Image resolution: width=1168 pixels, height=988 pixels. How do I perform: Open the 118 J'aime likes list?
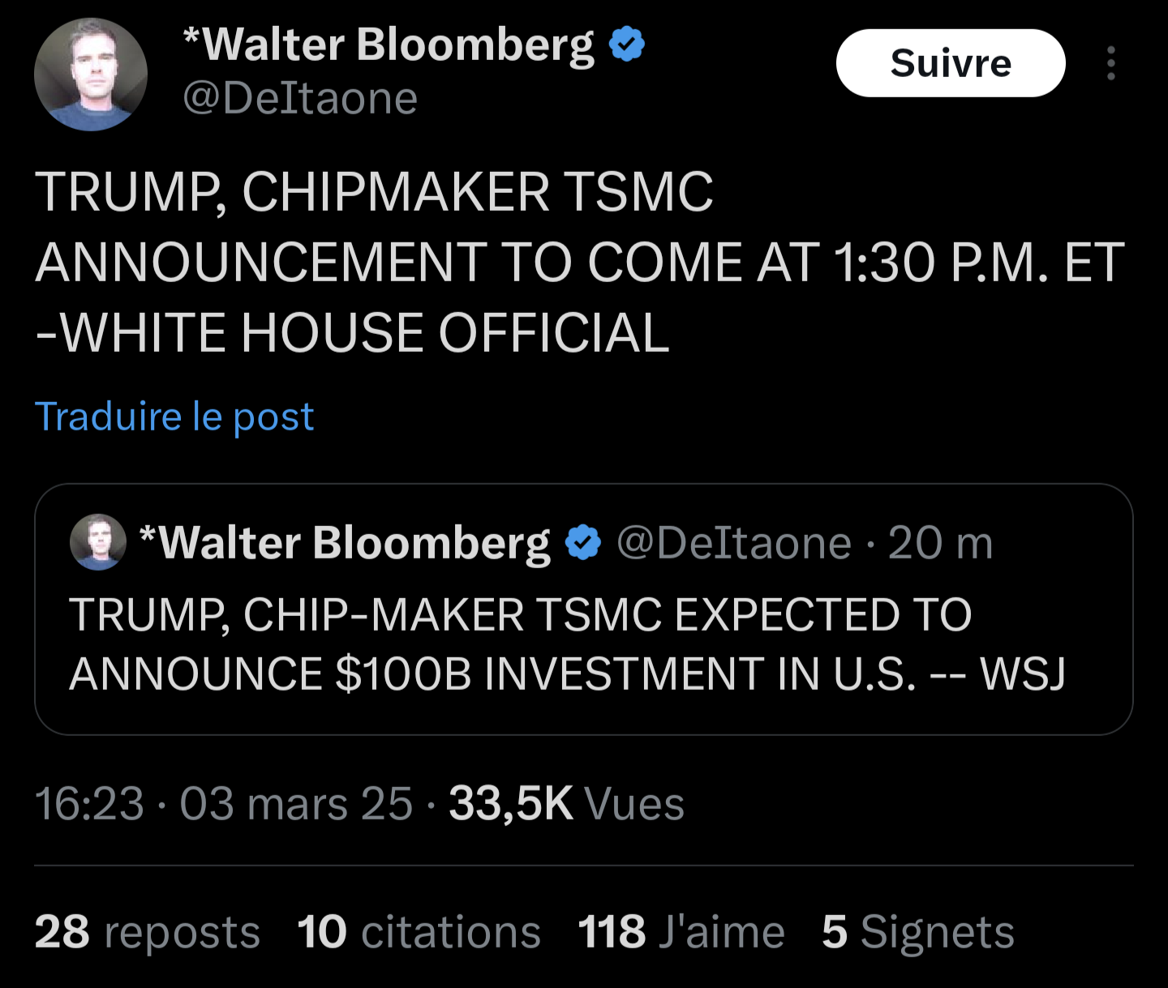[681, 931]
